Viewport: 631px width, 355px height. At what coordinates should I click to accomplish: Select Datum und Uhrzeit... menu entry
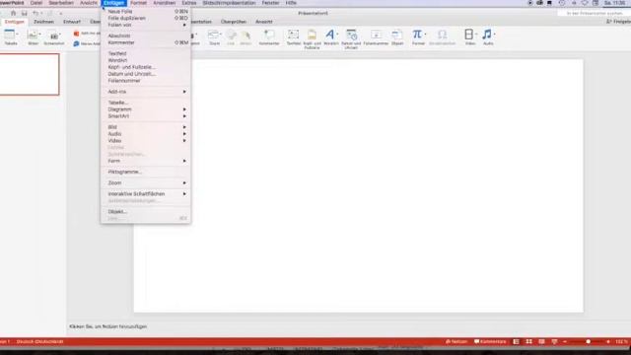pyautogui.click(x=146, y=74)
